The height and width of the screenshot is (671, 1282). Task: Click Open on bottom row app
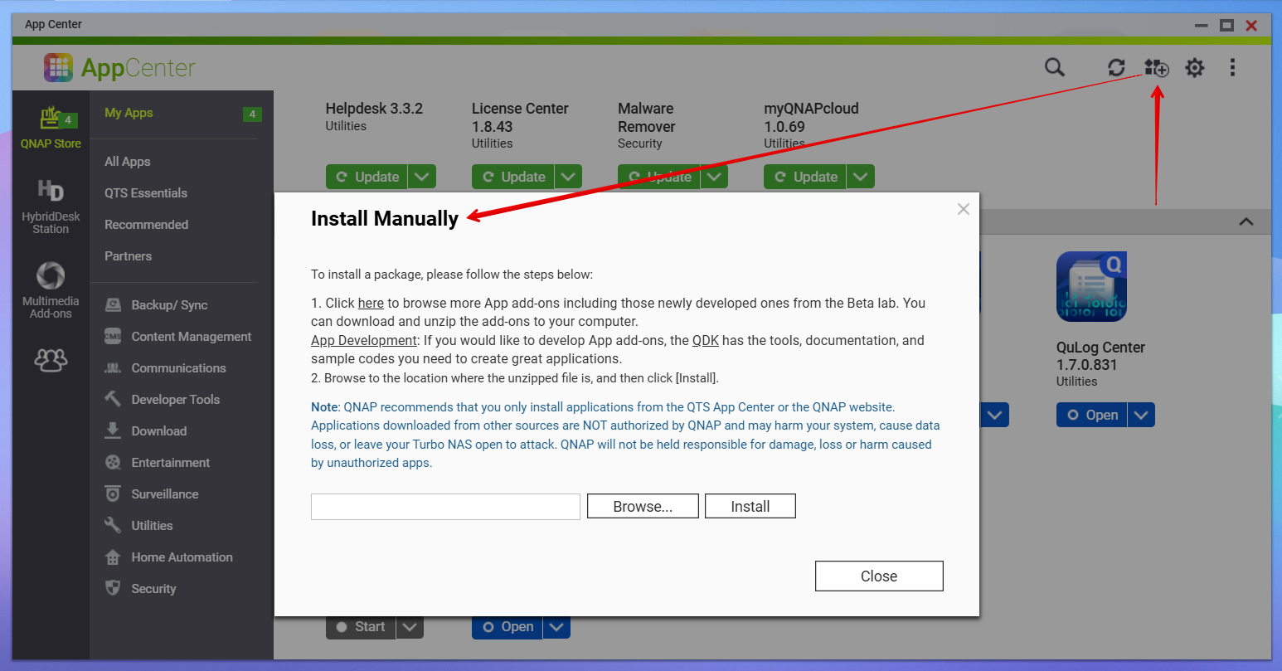(507, 627)
